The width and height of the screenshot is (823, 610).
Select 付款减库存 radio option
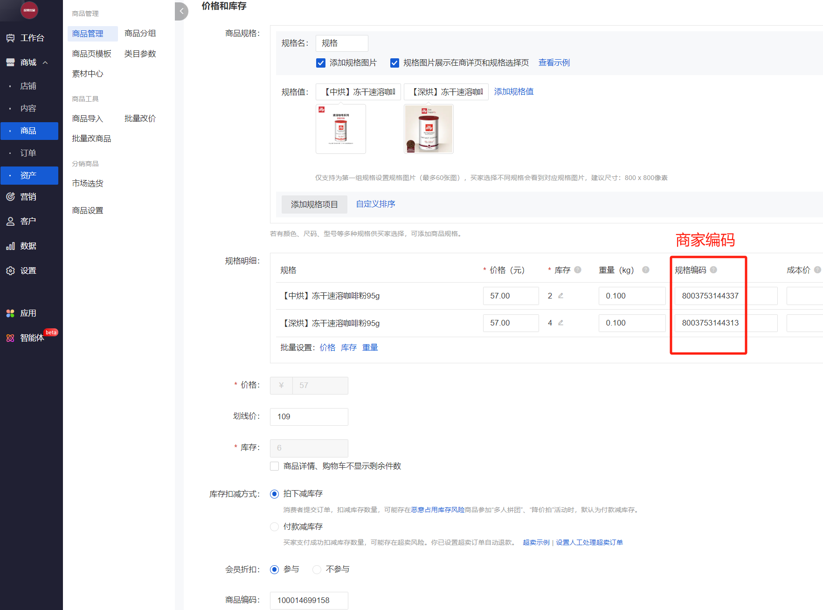click(275, 527)
